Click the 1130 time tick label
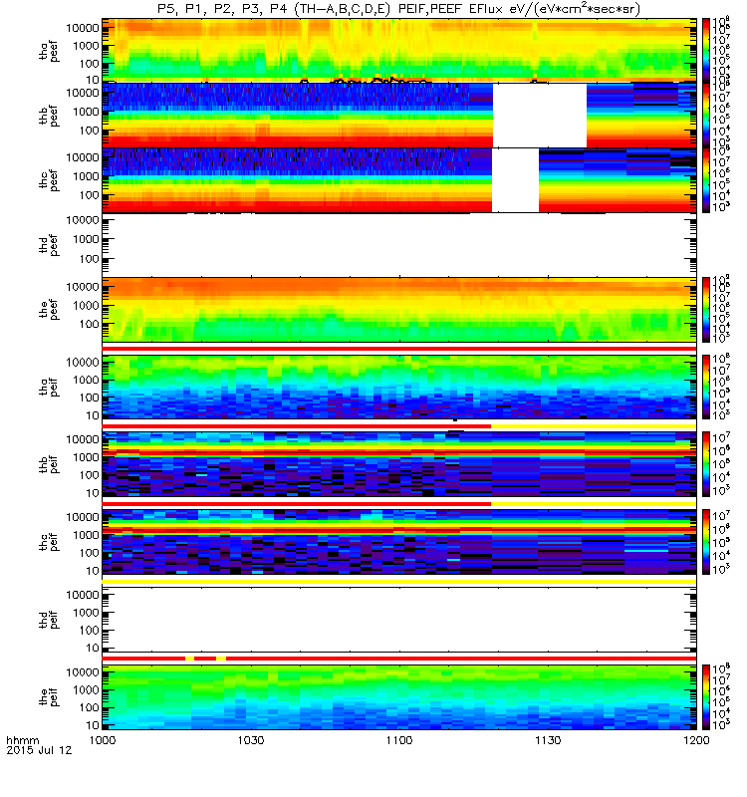The width and height of the screenshot is (747, 797). 548,740
